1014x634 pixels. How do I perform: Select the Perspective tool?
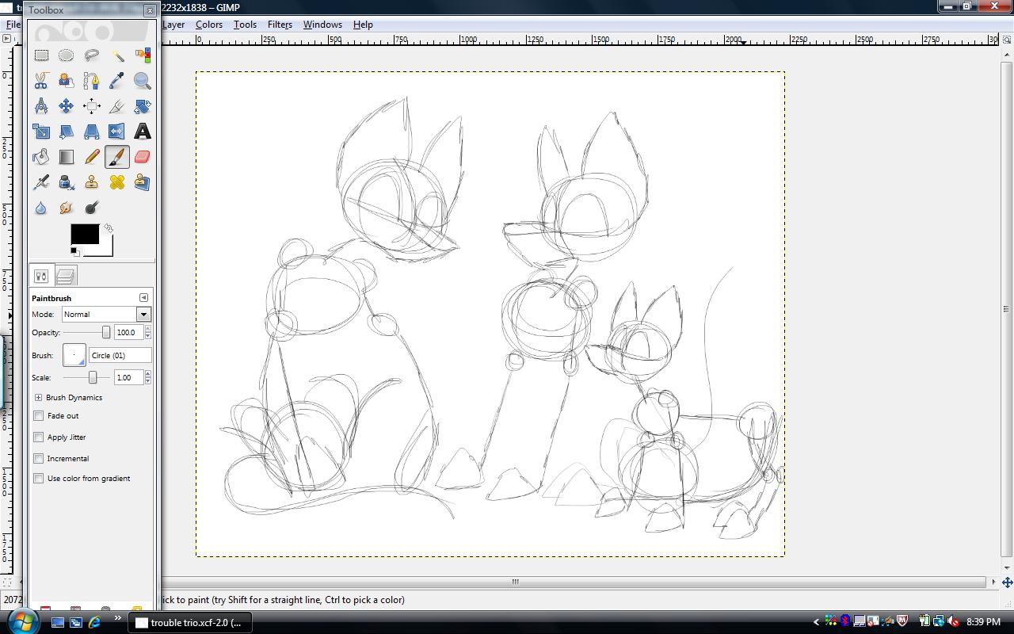pyautogui.click(x=92, y=132)
